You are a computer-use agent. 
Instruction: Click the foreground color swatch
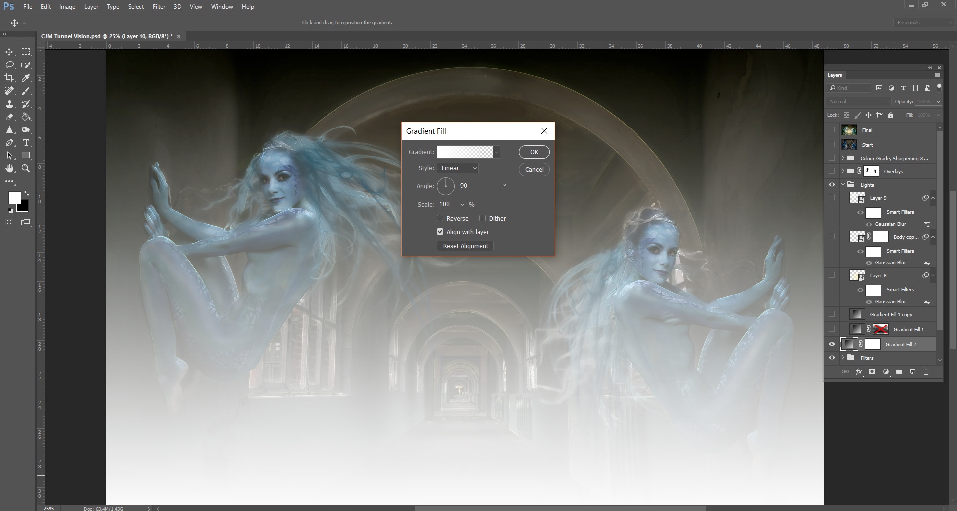(14, 198)
